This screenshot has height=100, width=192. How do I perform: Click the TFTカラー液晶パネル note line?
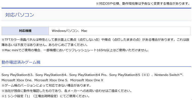point(95,40)
